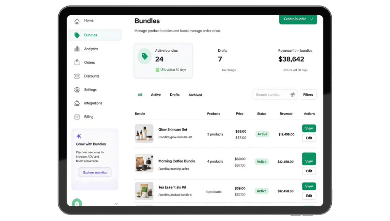Open the Glow Skincare Set product thumbnail
Image resolution: width=390 pixels, height=221 pixels.
point(144,134)
